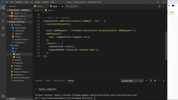This screenshot has width=178, height=100.
Task: Open 404.html in the public folder
Action: click(x=19, y=60)
